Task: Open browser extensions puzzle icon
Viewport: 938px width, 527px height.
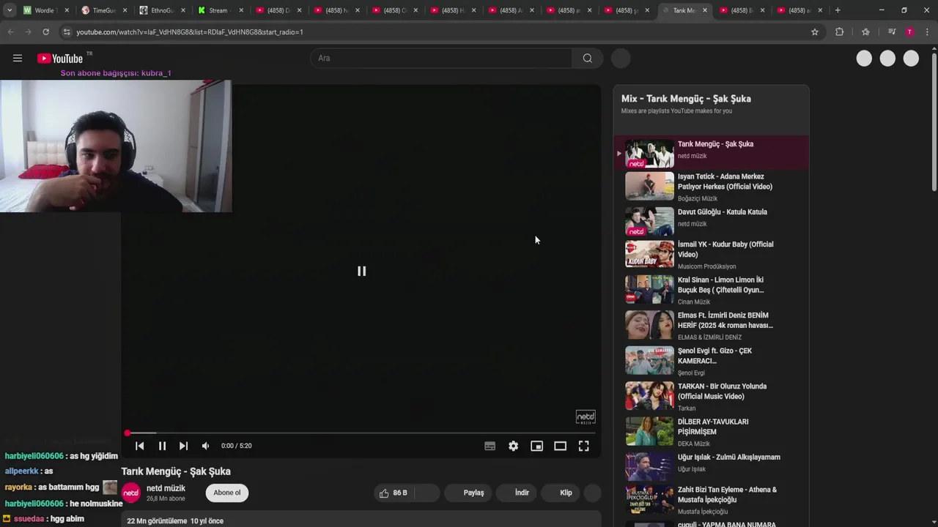Action: (x=839, y=32)
